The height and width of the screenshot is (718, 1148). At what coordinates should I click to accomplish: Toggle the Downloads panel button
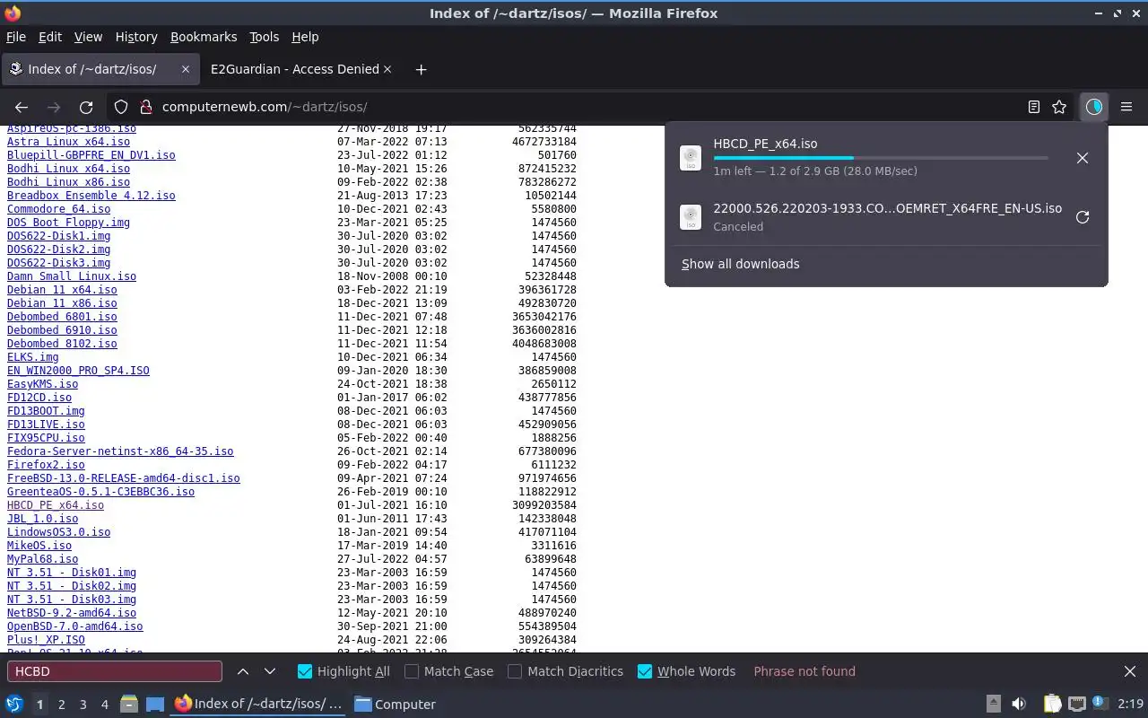click(x=1093, y=107)
